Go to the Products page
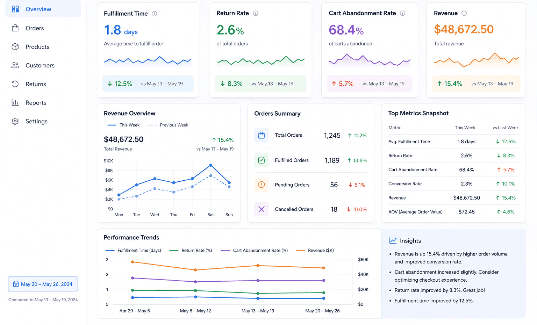This screenshot has height=325, width=537. [x=43, y=47]
